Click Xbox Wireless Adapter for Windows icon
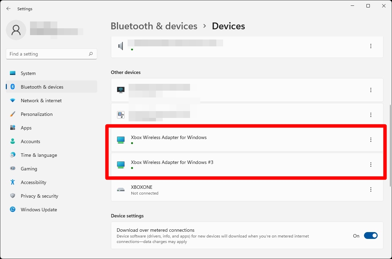 (x=121, y=140)
